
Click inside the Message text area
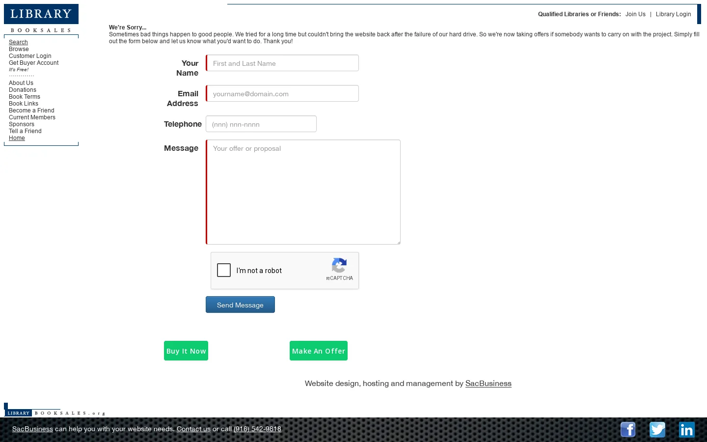click(x=303, y=192)
